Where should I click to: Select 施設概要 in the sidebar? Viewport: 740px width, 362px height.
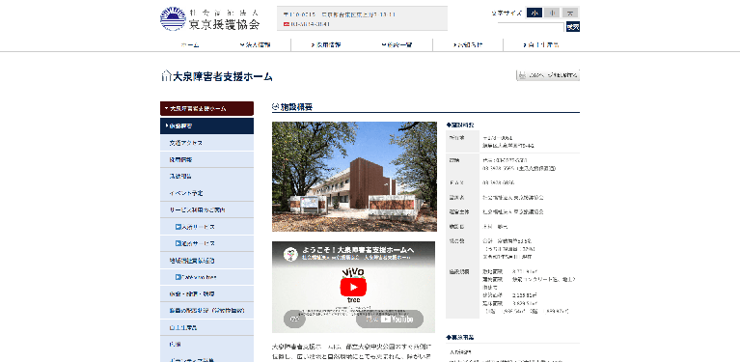point(206,126)
